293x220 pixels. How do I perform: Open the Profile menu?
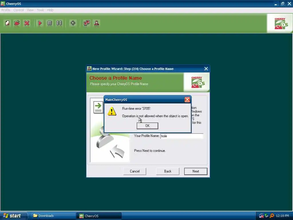tap(6, 10)
